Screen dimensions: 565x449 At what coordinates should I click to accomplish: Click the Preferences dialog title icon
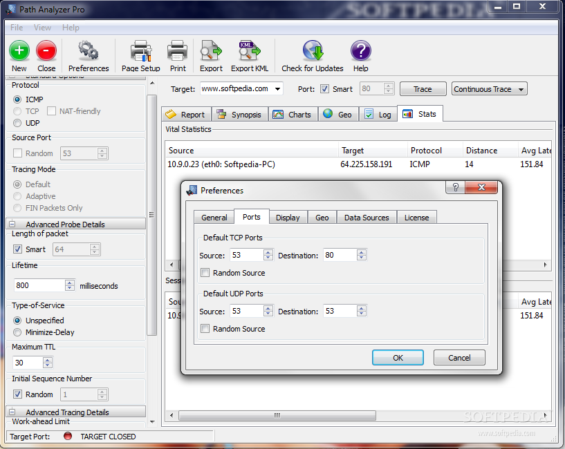192,190
